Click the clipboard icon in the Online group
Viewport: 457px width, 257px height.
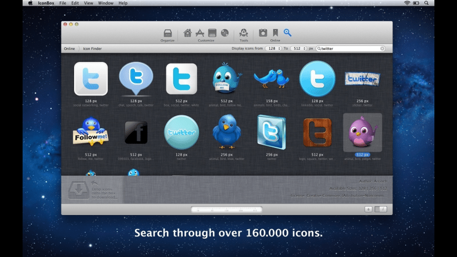pyautogui.click(x=263, y=33)
